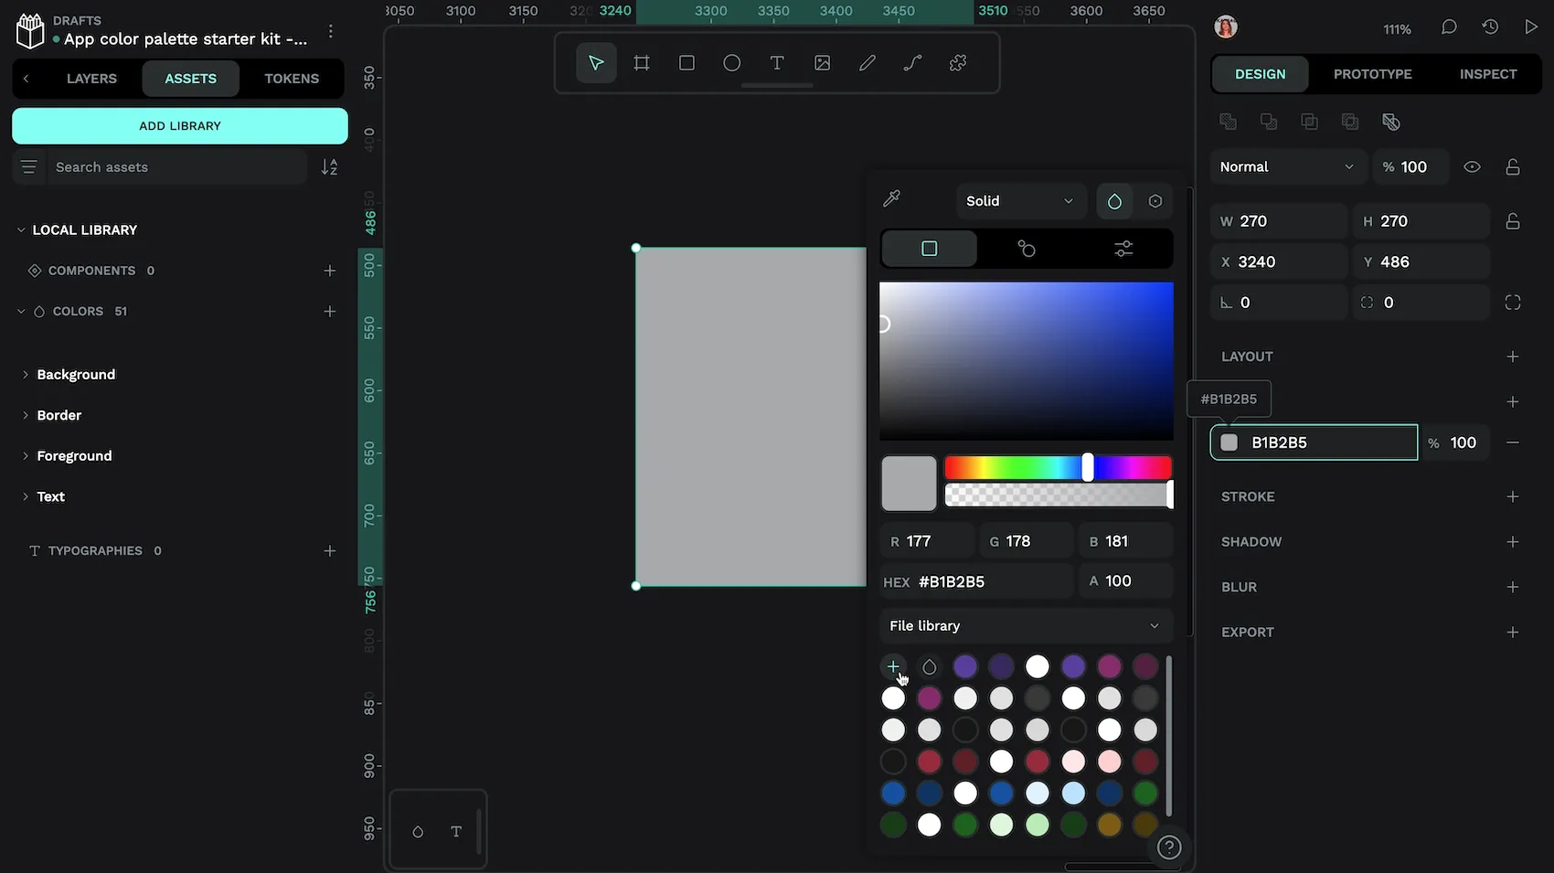The height and width of the screenshot is (873, 1554).
Task: Switch to the Tokens tab
Action: click(292, 79)
